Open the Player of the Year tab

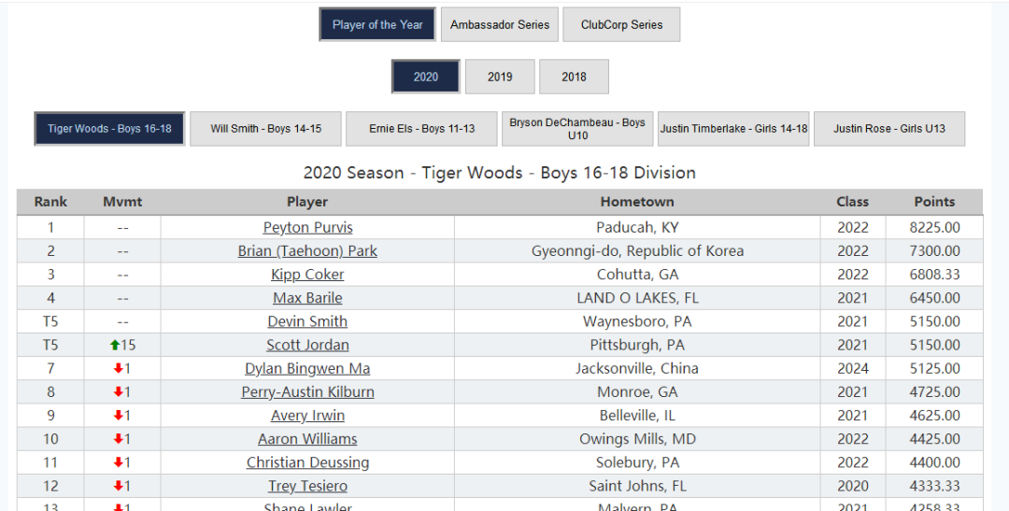[x=377, y=25]
